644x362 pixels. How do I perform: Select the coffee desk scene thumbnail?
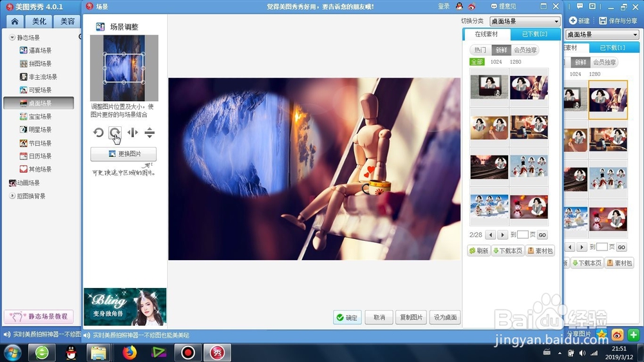(529, 128)
